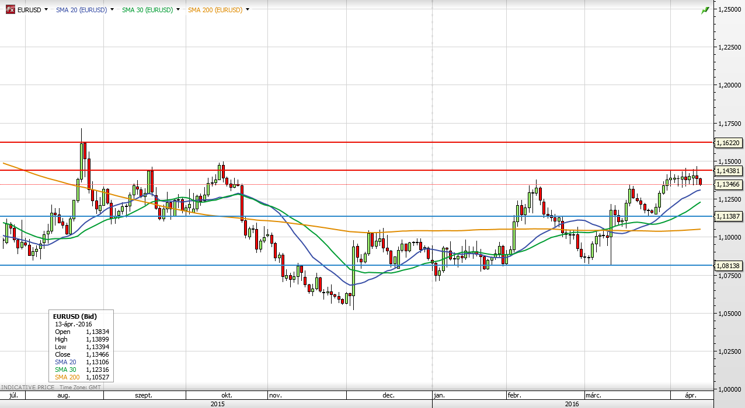This screenshot has height=408, width=745.
Task: Click the green chart-arrow icon at top right
Action: coord(705,10)
